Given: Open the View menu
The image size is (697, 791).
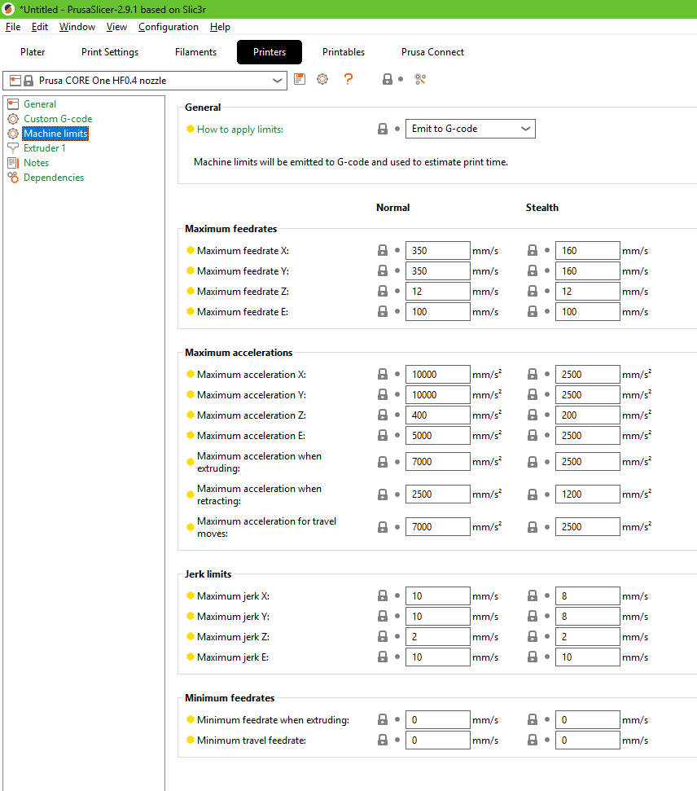Looking at the screenshot, I should coord(116,27).
